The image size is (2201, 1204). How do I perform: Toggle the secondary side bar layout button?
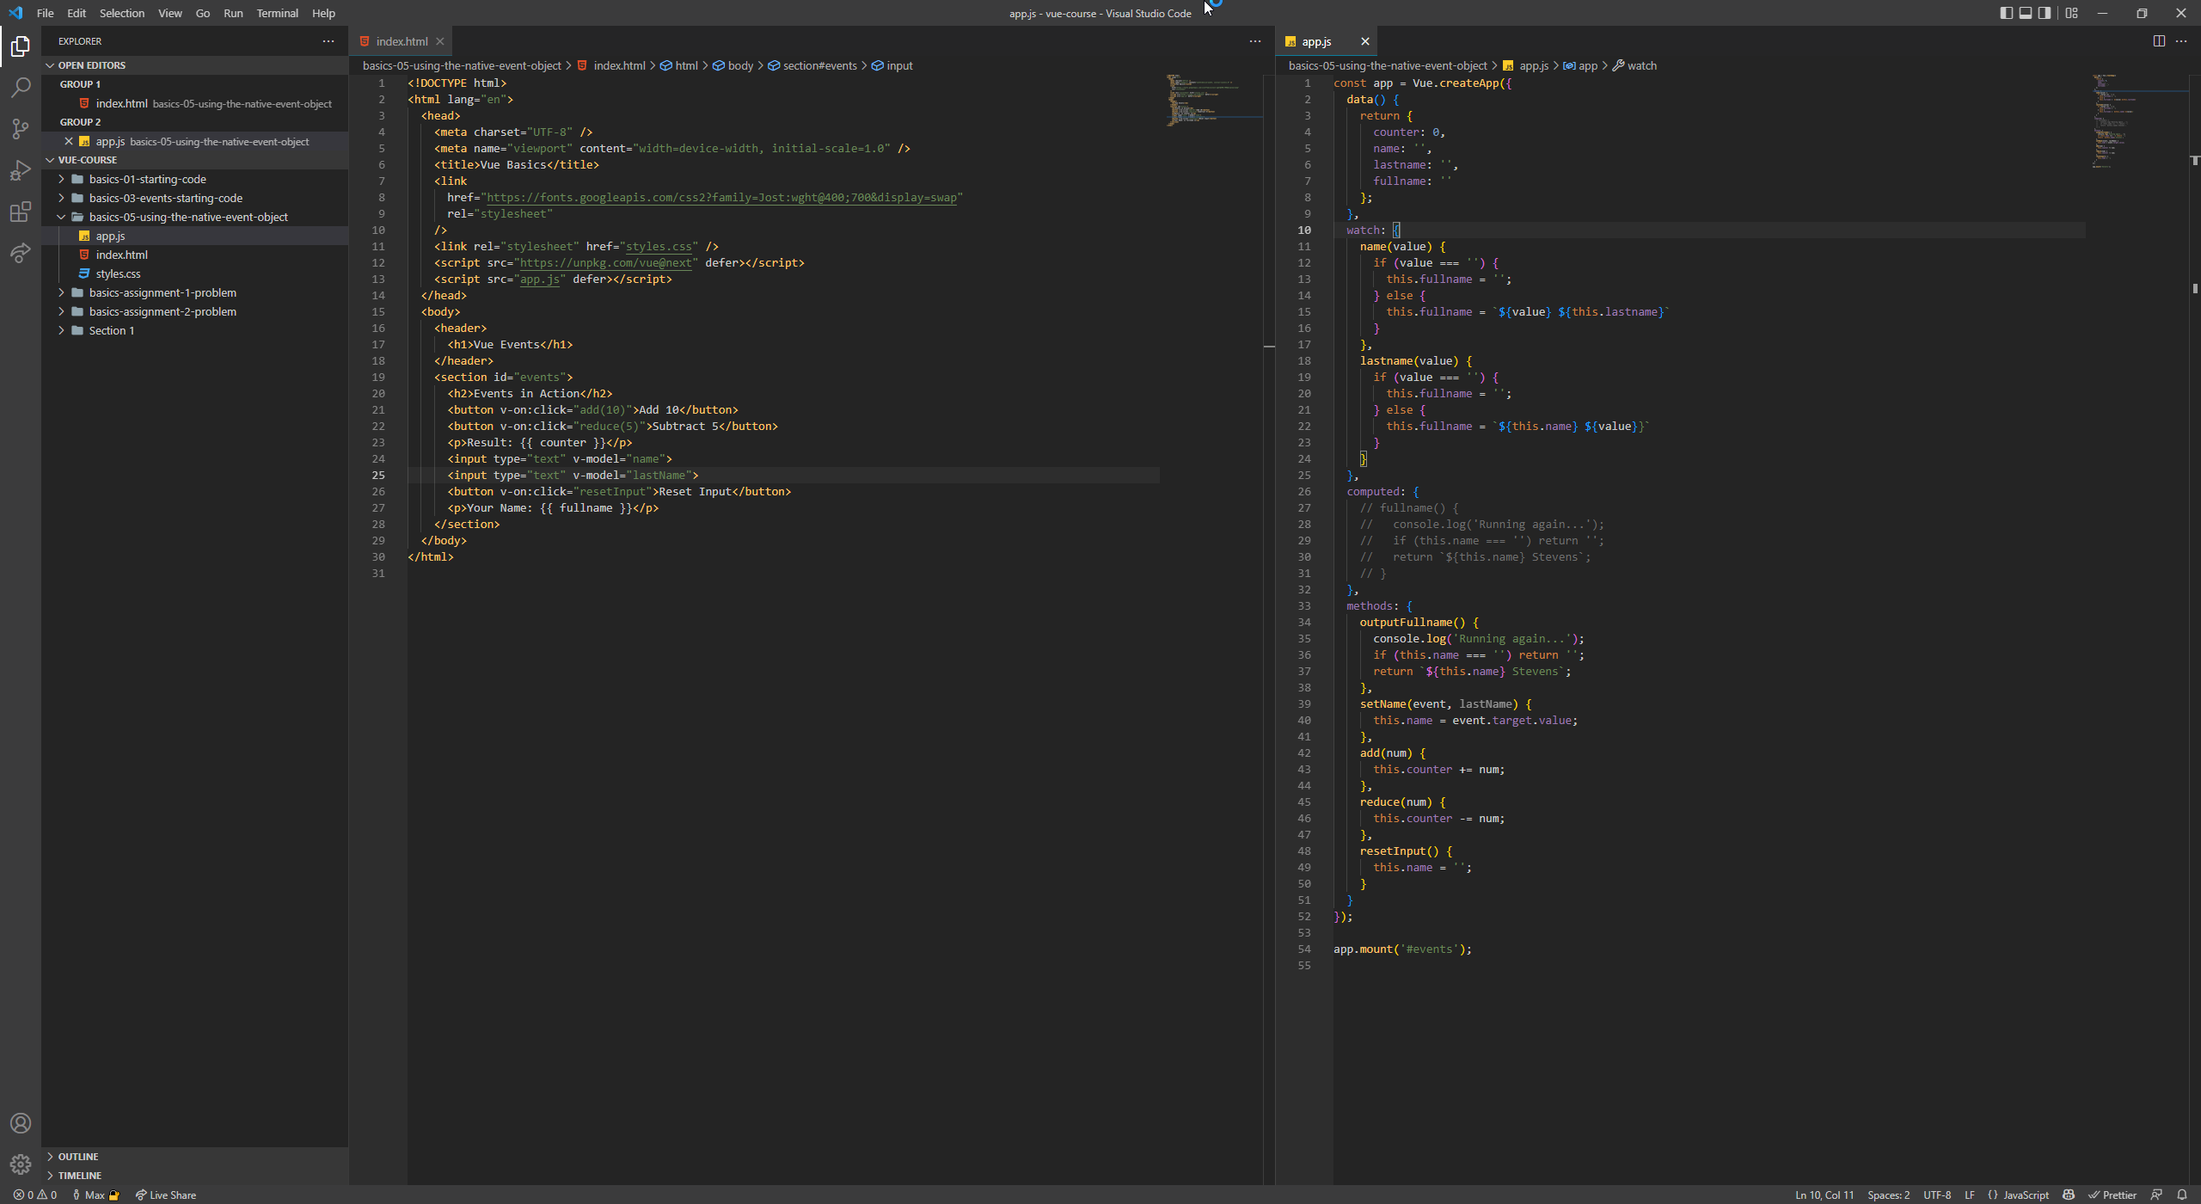(x=2045, y=13)
